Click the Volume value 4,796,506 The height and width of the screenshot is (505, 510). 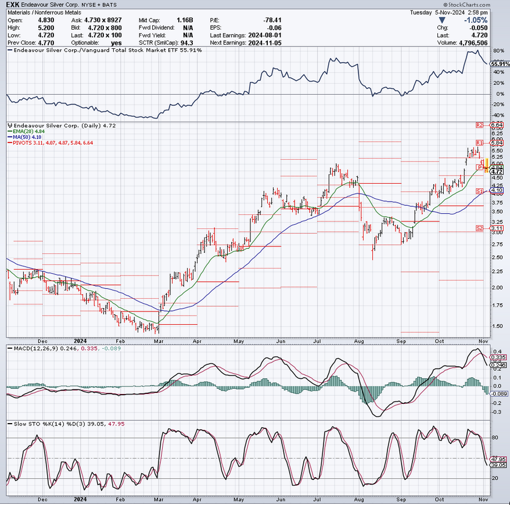[473, 43]
